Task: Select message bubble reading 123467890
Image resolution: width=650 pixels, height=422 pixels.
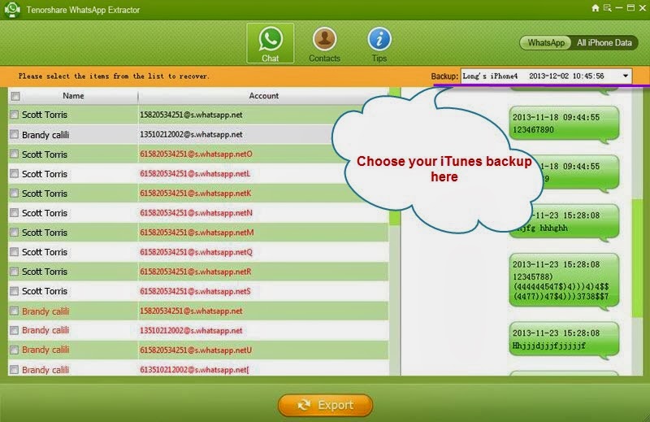Action: (564, 124)
